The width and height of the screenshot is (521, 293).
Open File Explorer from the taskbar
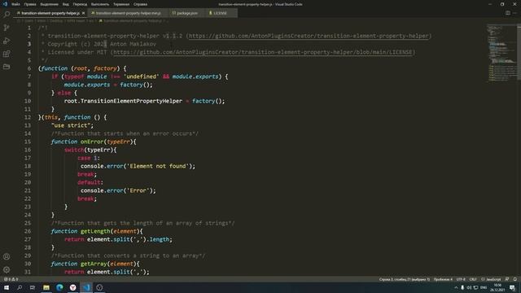(x=46, y=287)
